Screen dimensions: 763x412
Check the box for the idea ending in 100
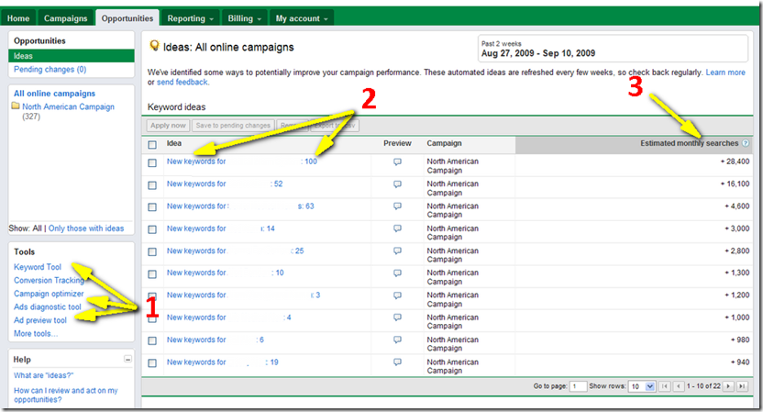[152, 162]
